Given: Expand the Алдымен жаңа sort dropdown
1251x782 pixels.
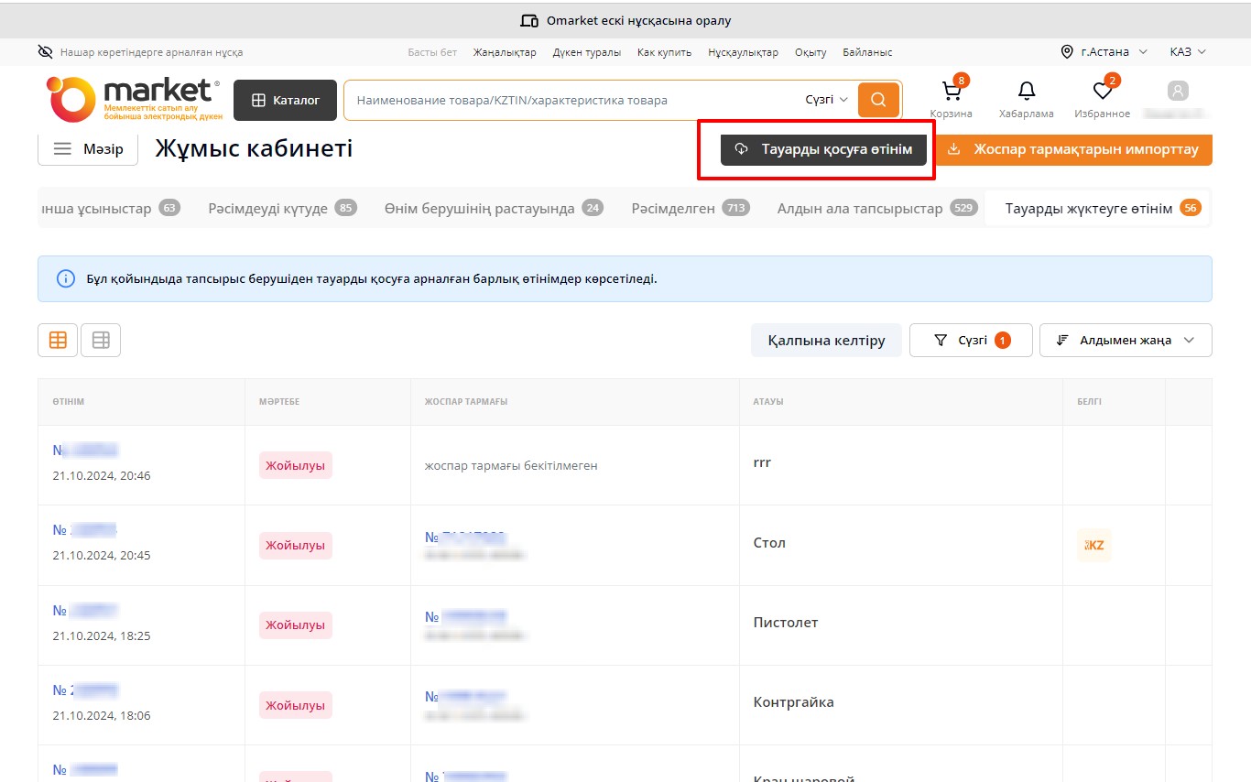Looking at the screenshot, I should [1126, 340].
